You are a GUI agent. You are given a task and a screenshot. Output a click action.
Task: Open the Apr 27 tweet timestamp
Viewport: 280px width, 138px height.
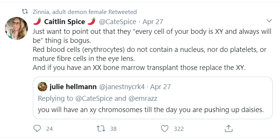(153, 22)
